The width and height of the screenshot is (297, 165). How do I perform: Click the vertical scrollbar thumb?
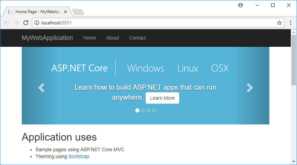(294, 60)
